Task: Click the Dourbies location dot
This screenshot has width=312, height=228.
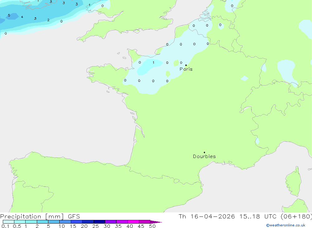Action: coord(204,152)
